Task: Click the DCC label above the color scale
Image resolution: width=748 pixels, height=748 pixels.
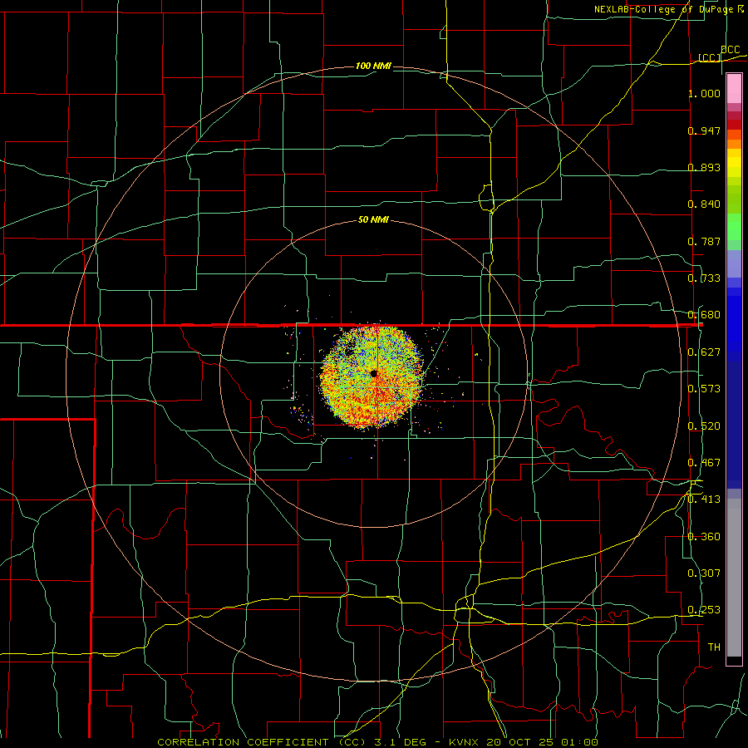Action: pos(731,50)
